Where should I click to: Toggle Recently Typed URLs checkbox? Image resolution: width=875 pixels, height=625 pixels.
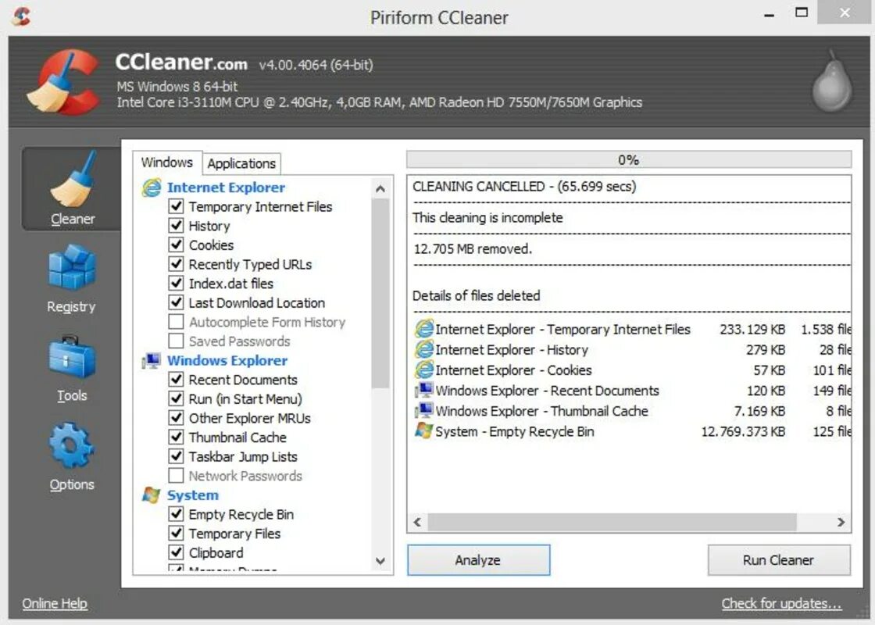pos(176,264)
